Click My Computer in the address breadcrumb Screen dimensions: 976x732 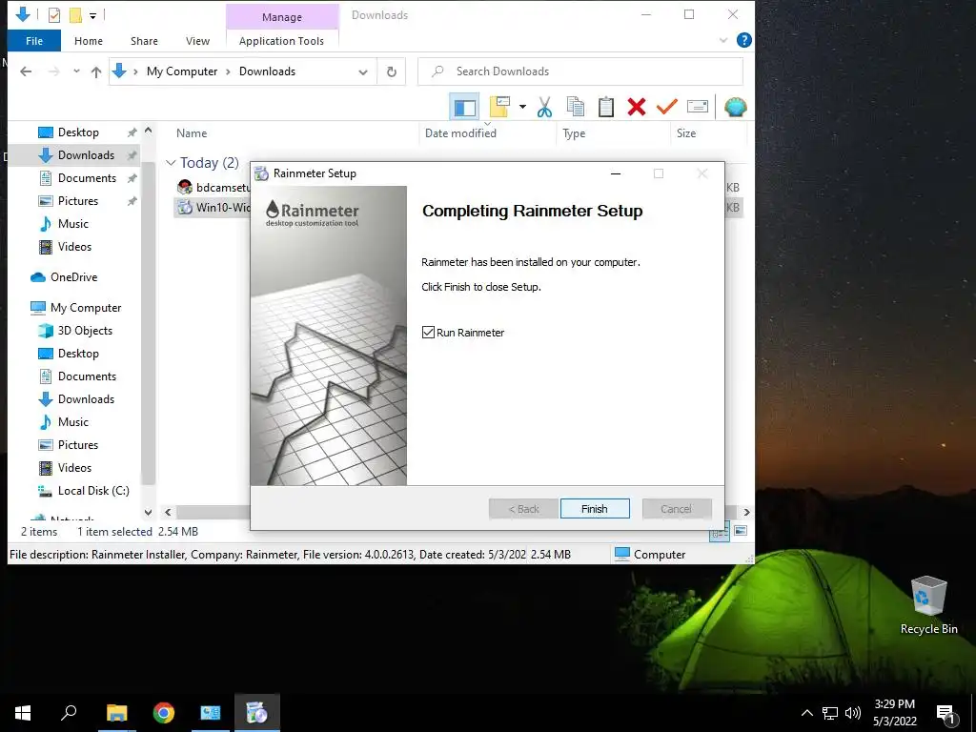click(182, 71)
